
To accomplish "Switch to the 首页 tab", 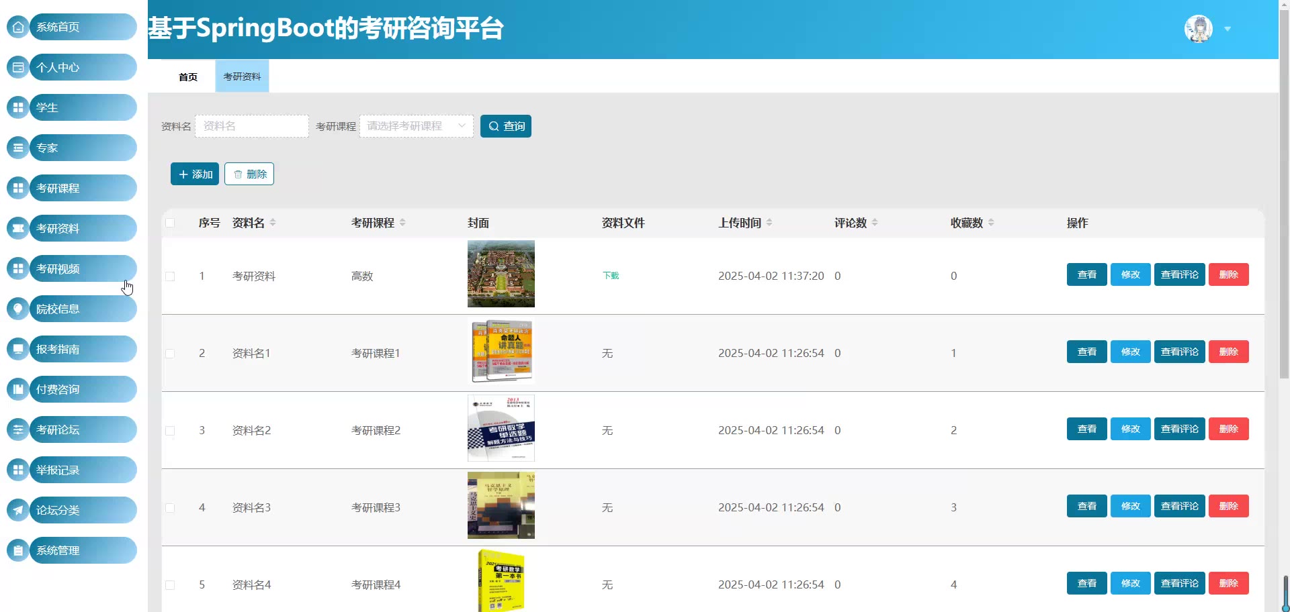I will pos(188,76).
